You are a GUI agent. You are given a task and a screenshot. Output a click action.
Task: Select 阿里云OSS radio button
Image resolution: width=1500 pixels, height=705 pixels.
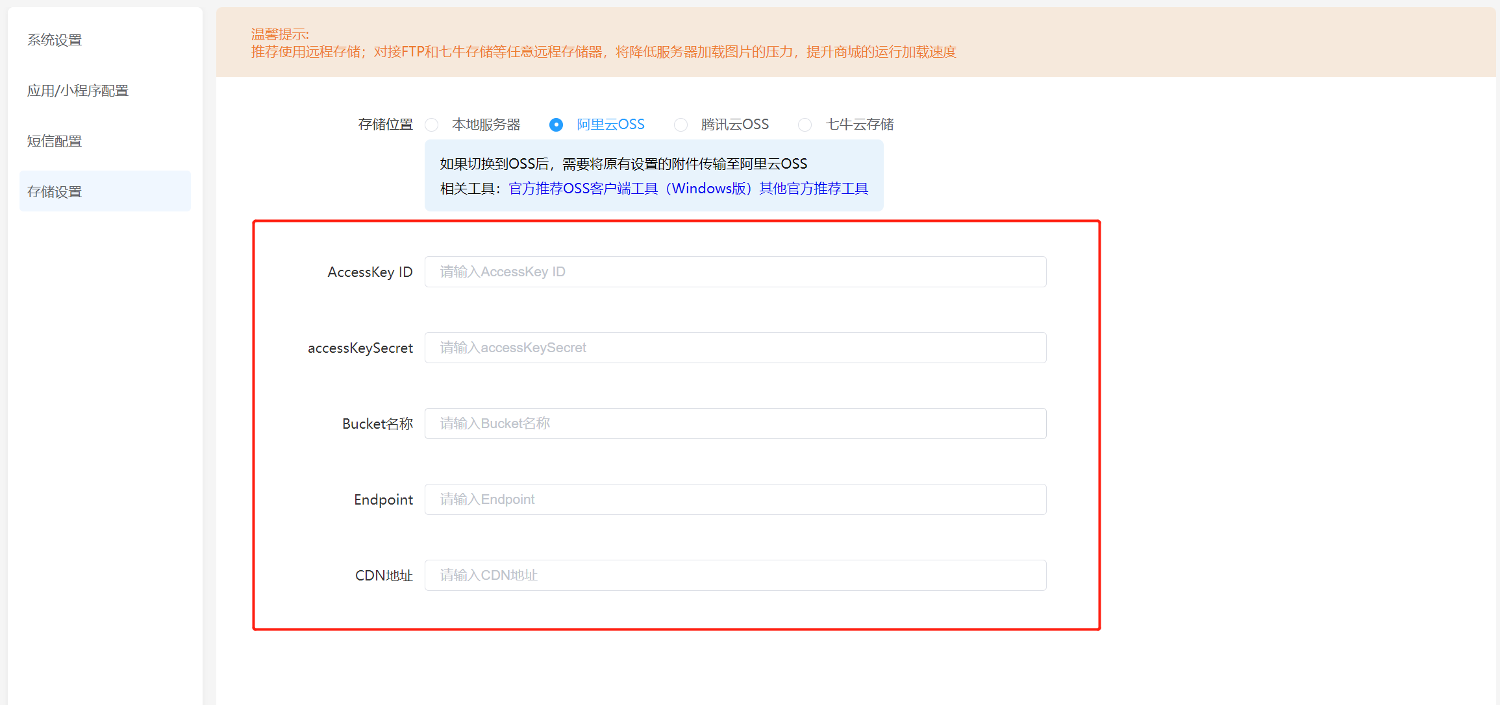pos(556,125)
